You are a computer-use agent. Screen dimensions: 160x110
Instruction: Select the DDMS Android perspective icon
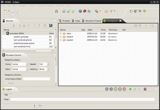tap(144, 11)
